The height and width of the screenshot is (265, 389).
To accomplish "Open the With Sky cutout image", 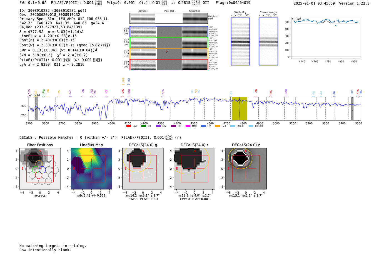I will coord(240,41).
